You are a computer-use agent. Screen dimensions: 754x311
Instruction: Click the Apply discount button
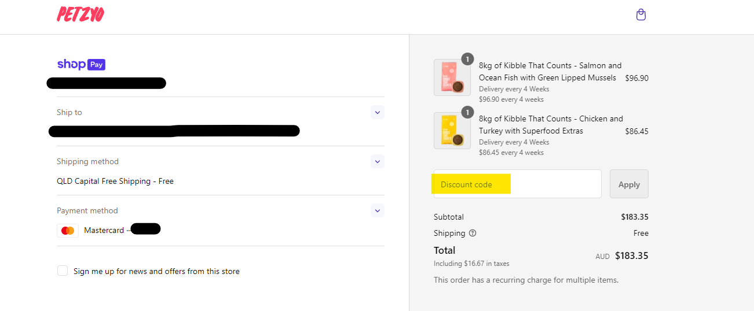coord(629,184)
